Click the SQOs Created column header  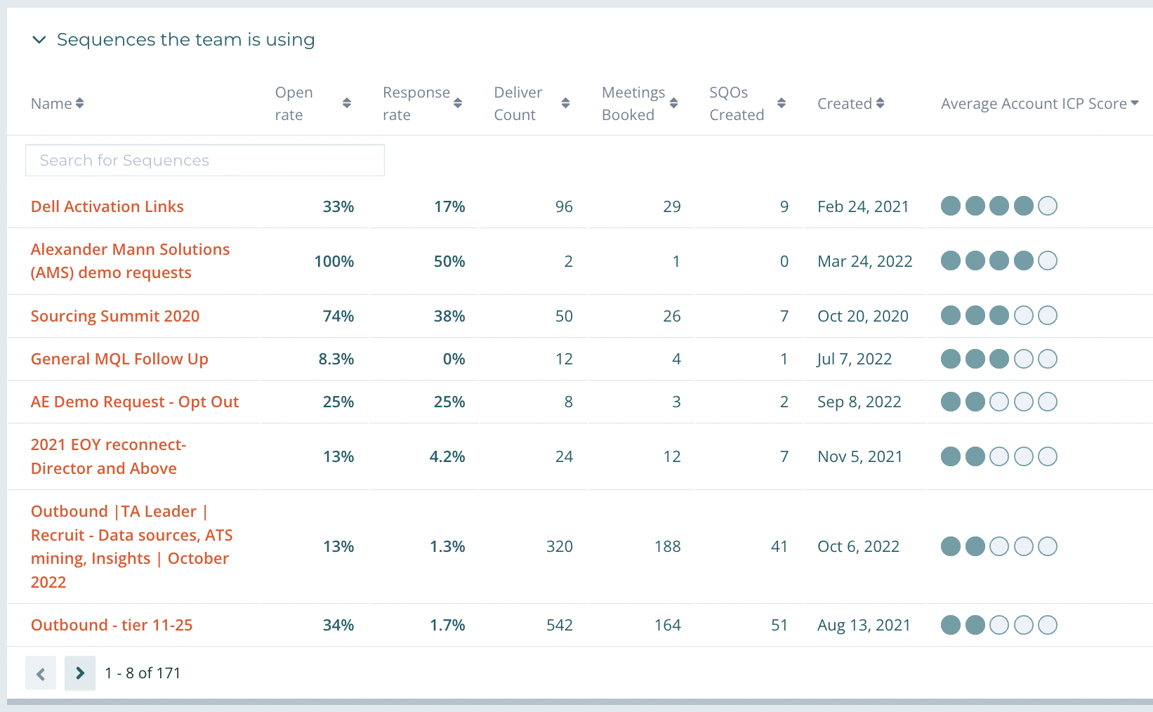point(737,103)
